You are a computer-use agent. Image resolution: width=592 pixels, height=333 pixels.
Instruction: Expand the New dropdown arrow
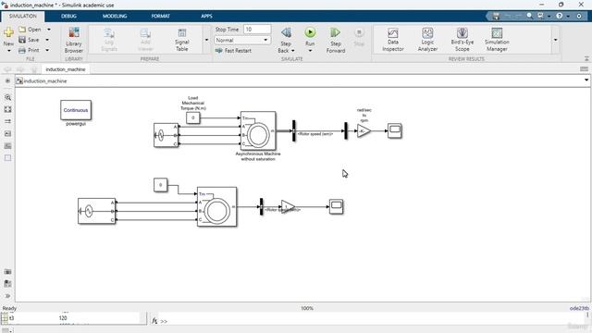tap(8, 50)
